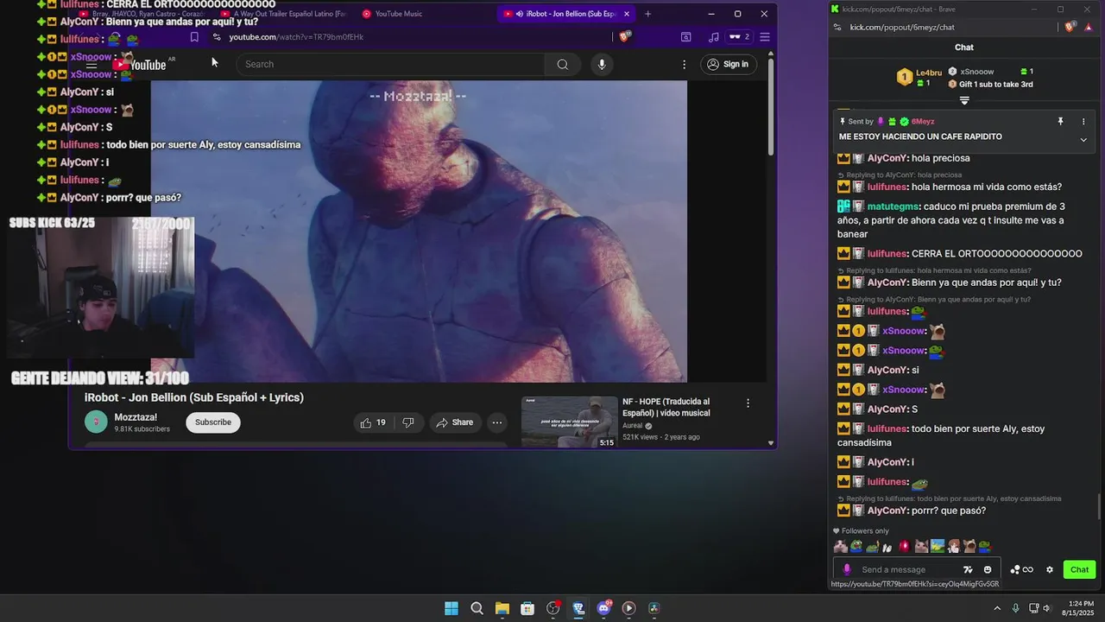Switch to A Way Out Trailer tab
1105x622 pixels.
coord(283,14)
